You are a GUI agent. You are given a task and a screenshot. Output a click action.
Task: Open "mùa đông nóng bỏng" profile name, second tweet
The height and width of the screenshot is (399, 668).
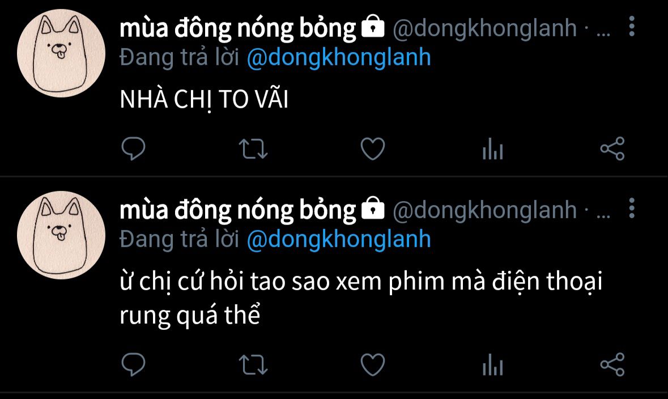pos(238,210)
